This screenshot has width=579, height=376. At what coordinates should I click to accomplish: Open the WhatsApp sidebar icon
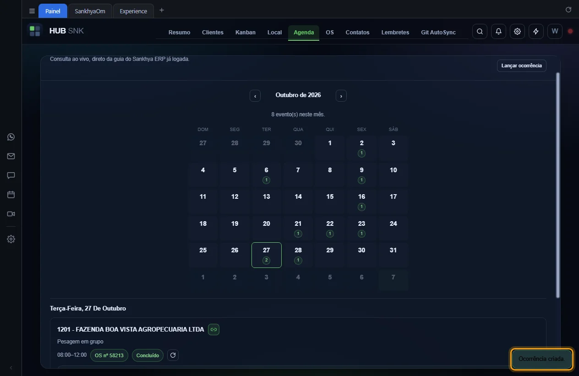[x=11, y=137]
